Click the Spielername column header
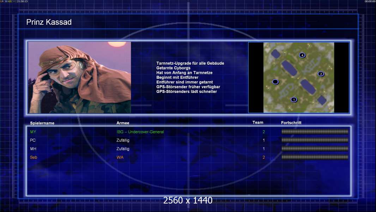Image resolution: width=376 pixels, height=212 pixels. (x=42, y=123)
